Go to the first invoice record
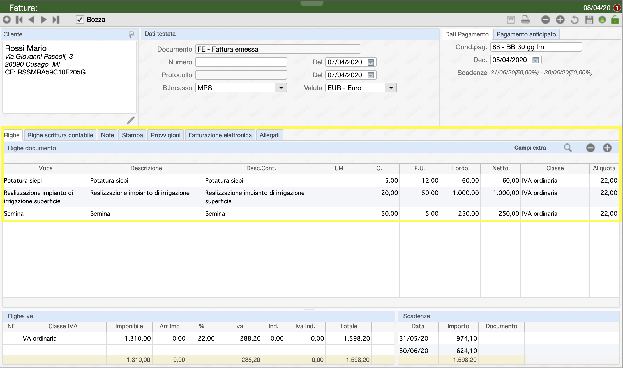Image resolution: width=623 pixels, height=368 pixels. pos(19,20)
